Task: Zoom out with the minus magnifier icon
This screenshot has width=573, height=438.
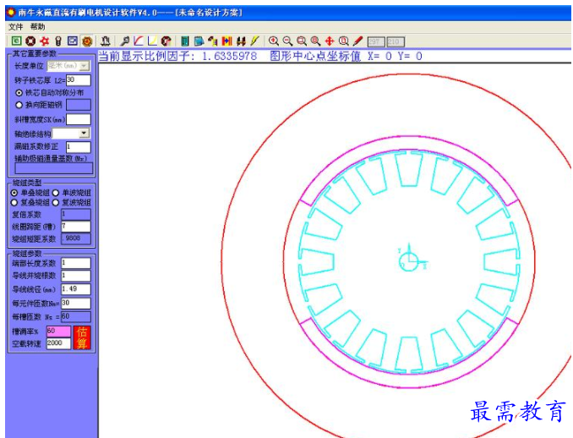Action: pyautogui.click(x=287, y=41)
